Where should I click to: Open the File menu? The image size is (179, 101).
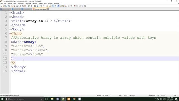pos(1,3)
